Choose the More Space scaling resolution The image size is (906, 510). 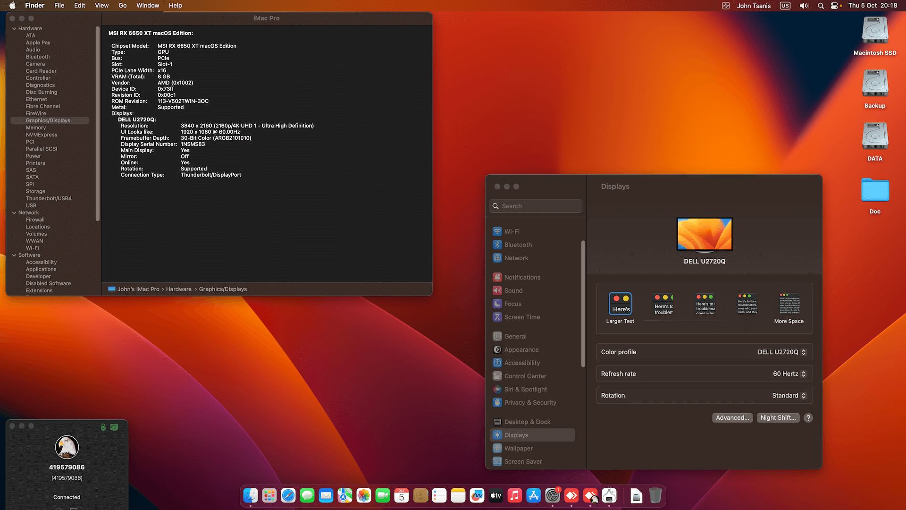(788, 305)
